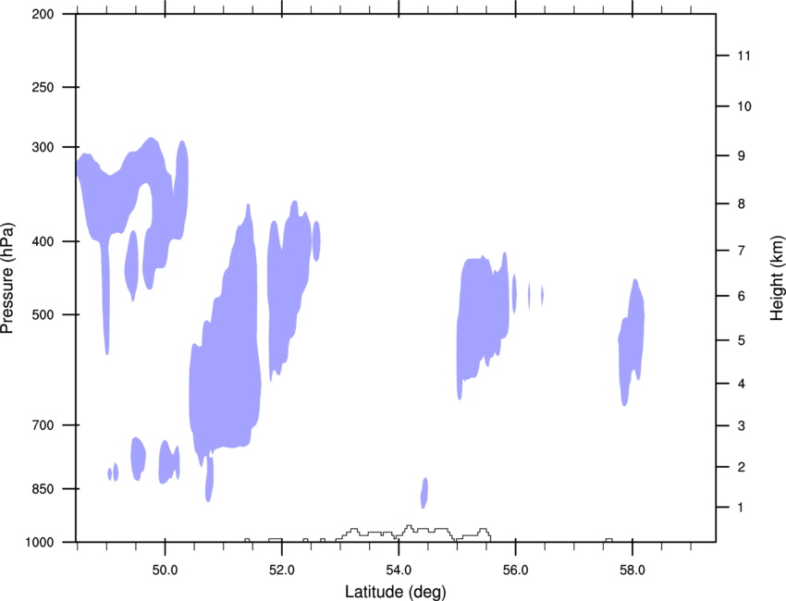Click the 6 km height label
Viewport: 786px width, 601px height.
(742, 296)
